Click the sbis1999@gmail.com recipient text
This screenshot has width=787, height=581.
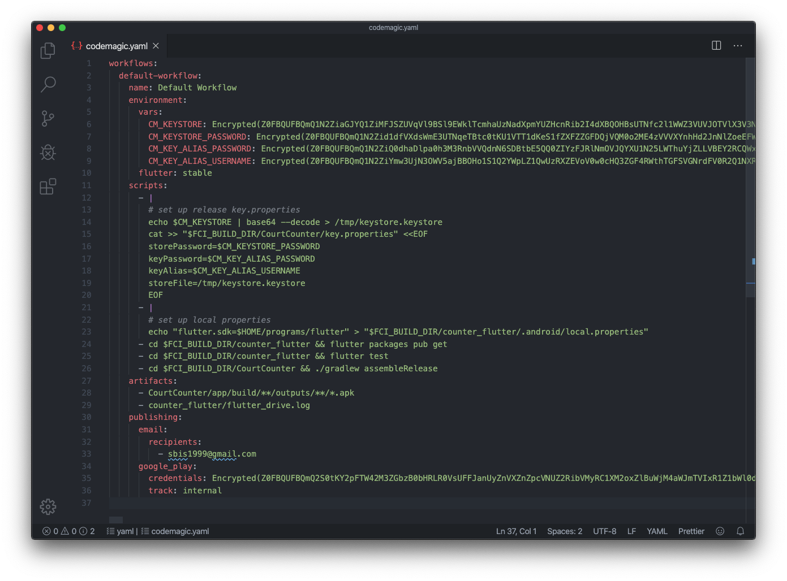tap(212, 454)
